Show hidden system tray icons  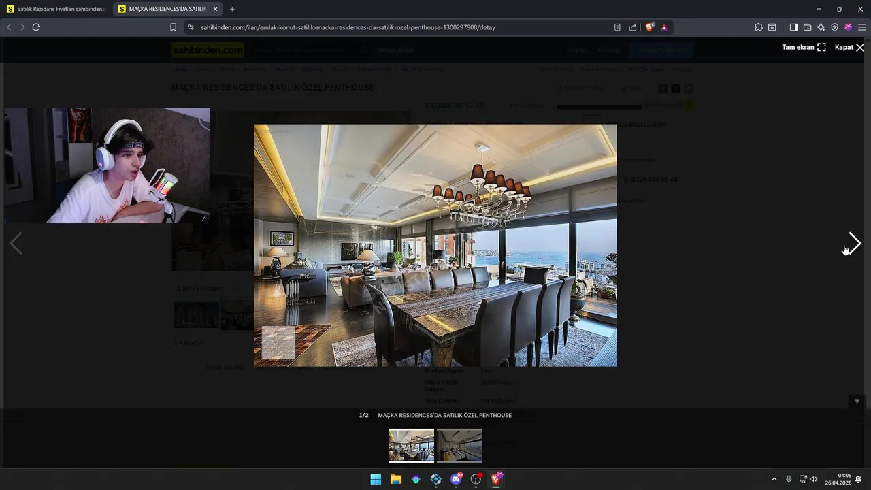[774, 479]
